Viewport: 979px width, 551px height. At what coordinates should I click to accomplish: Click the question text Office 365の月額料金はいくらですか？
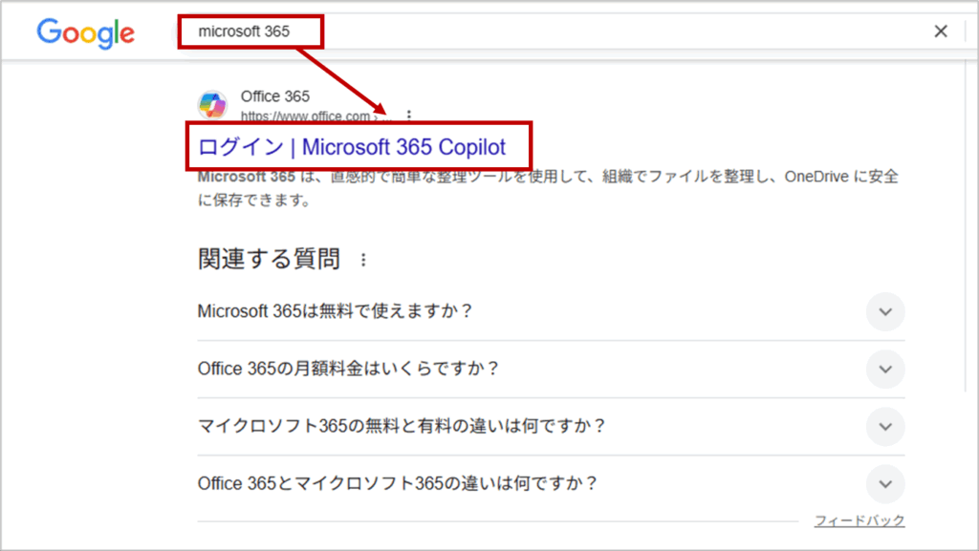(x=348, y=369)
